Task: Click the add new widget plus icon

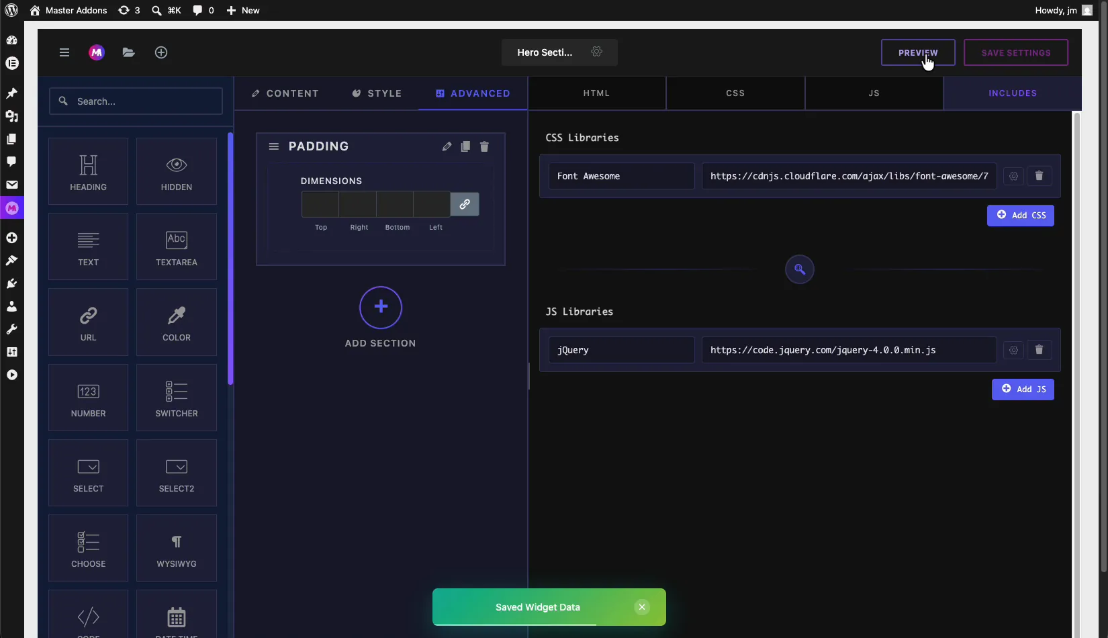Action: pyautogui.click(x=161, y=52)
